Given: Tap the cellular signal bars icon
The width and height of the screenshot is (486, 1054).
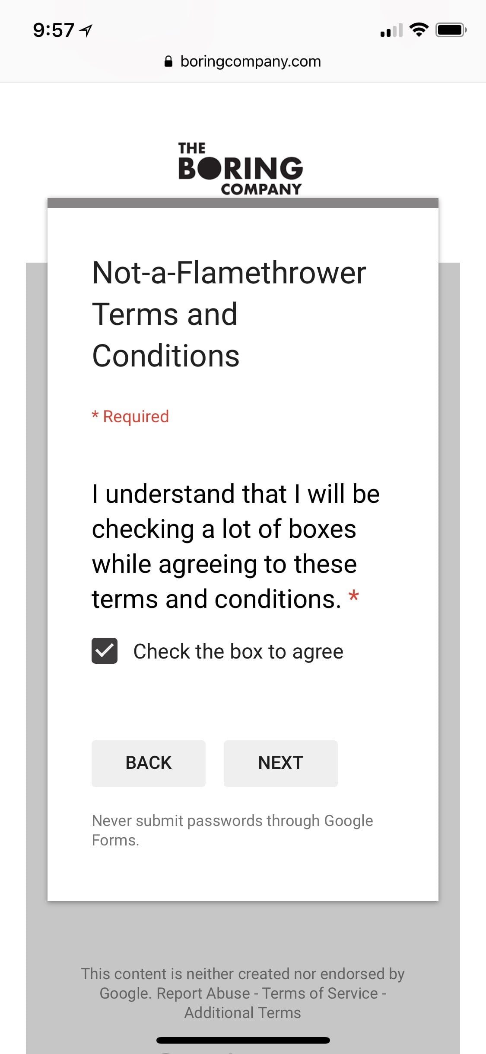Looking at the screenshot, I should click(x=391, y=31).
